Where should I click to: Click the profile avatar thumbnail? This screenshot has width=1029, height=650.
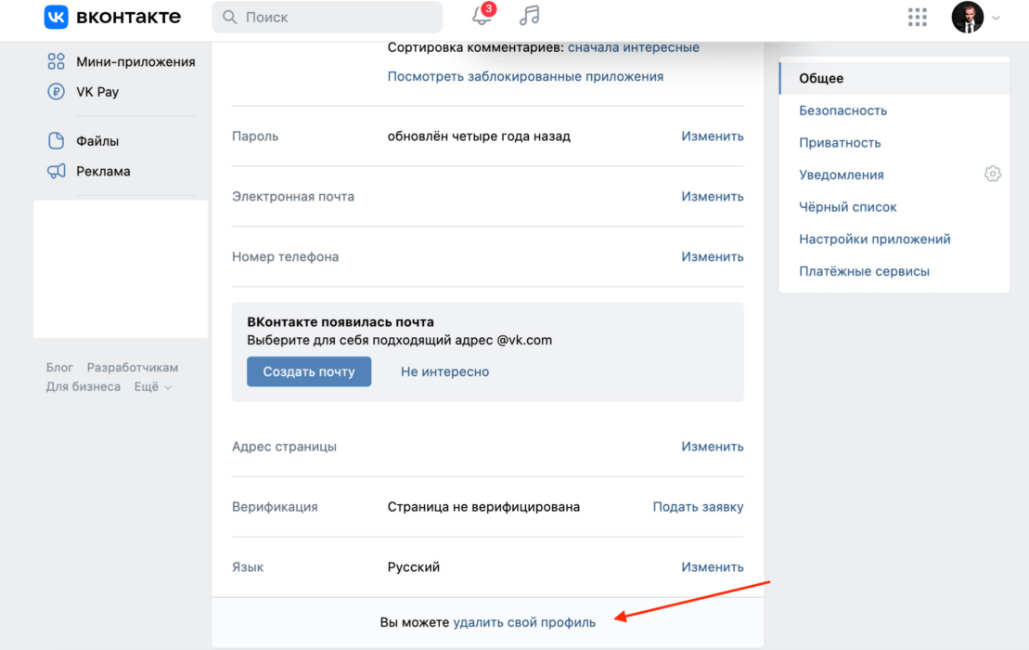point(968,17)
